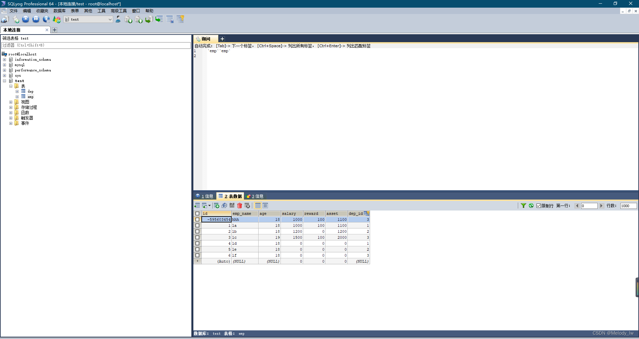Select the root@localhost server node
Image resolution: width=639 pixels, height=339 pixels.
(22, 54)
